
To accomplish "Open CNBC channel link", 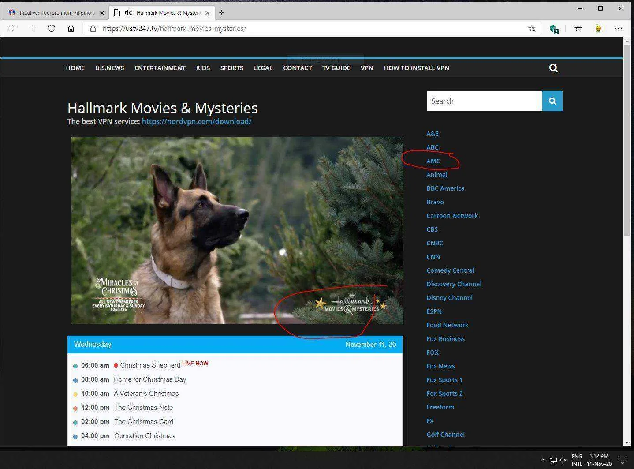I will [434, 243].
